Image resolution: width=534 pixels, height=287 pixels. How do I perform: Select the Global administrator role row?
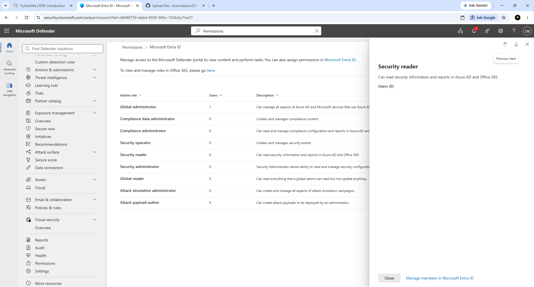click(x=245, y=107)
